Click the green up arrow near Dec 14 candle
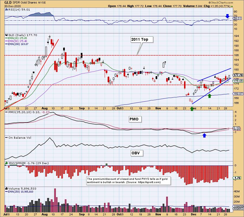The image size is (244, 217). tap(210, 96)
